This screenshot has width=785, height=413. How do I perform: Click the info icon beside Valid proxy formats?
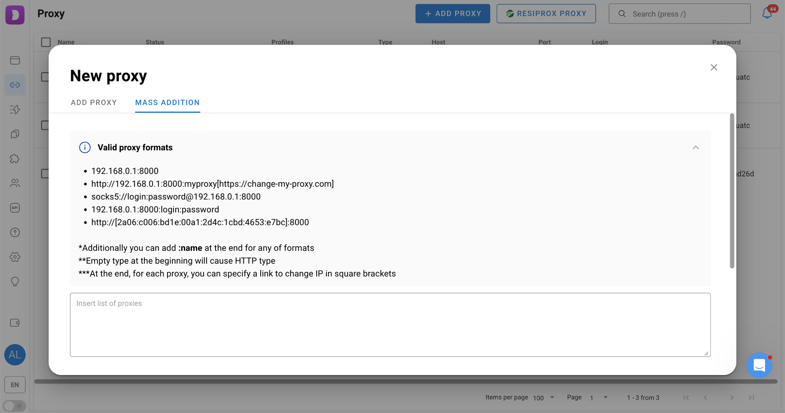[x=85, y=148]
